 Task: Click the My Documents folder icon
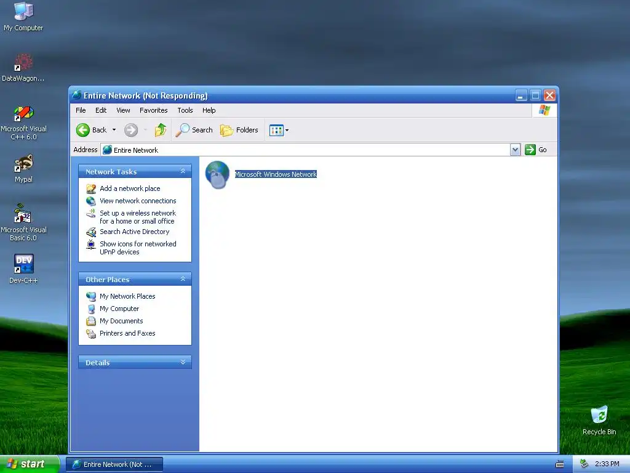(x=91, y=321)
